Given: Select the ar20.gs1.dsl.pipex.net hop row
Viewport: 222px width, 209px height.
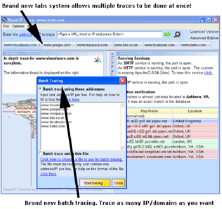Looking at the screenshot, I should (x=172, y=121).
